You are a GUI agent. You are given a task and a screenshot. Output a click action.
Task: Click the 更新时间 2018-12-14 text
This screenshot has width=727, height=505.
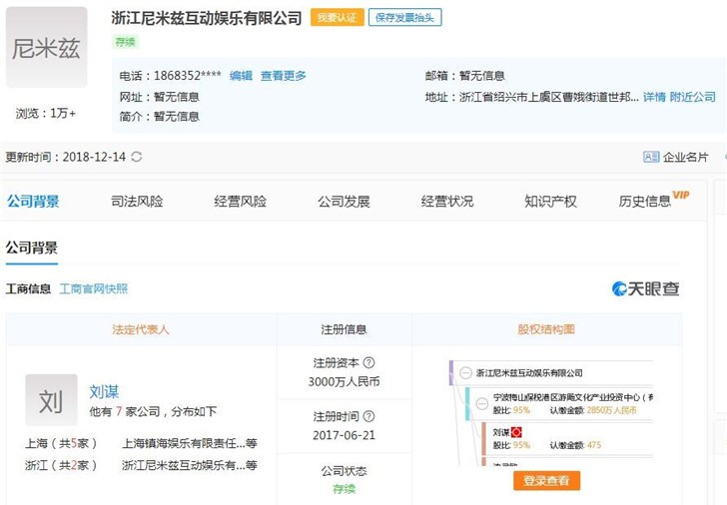[x=65, y=157]
